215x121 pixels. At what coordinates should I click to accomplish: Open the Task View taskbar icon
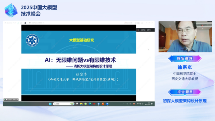(77, 104)
